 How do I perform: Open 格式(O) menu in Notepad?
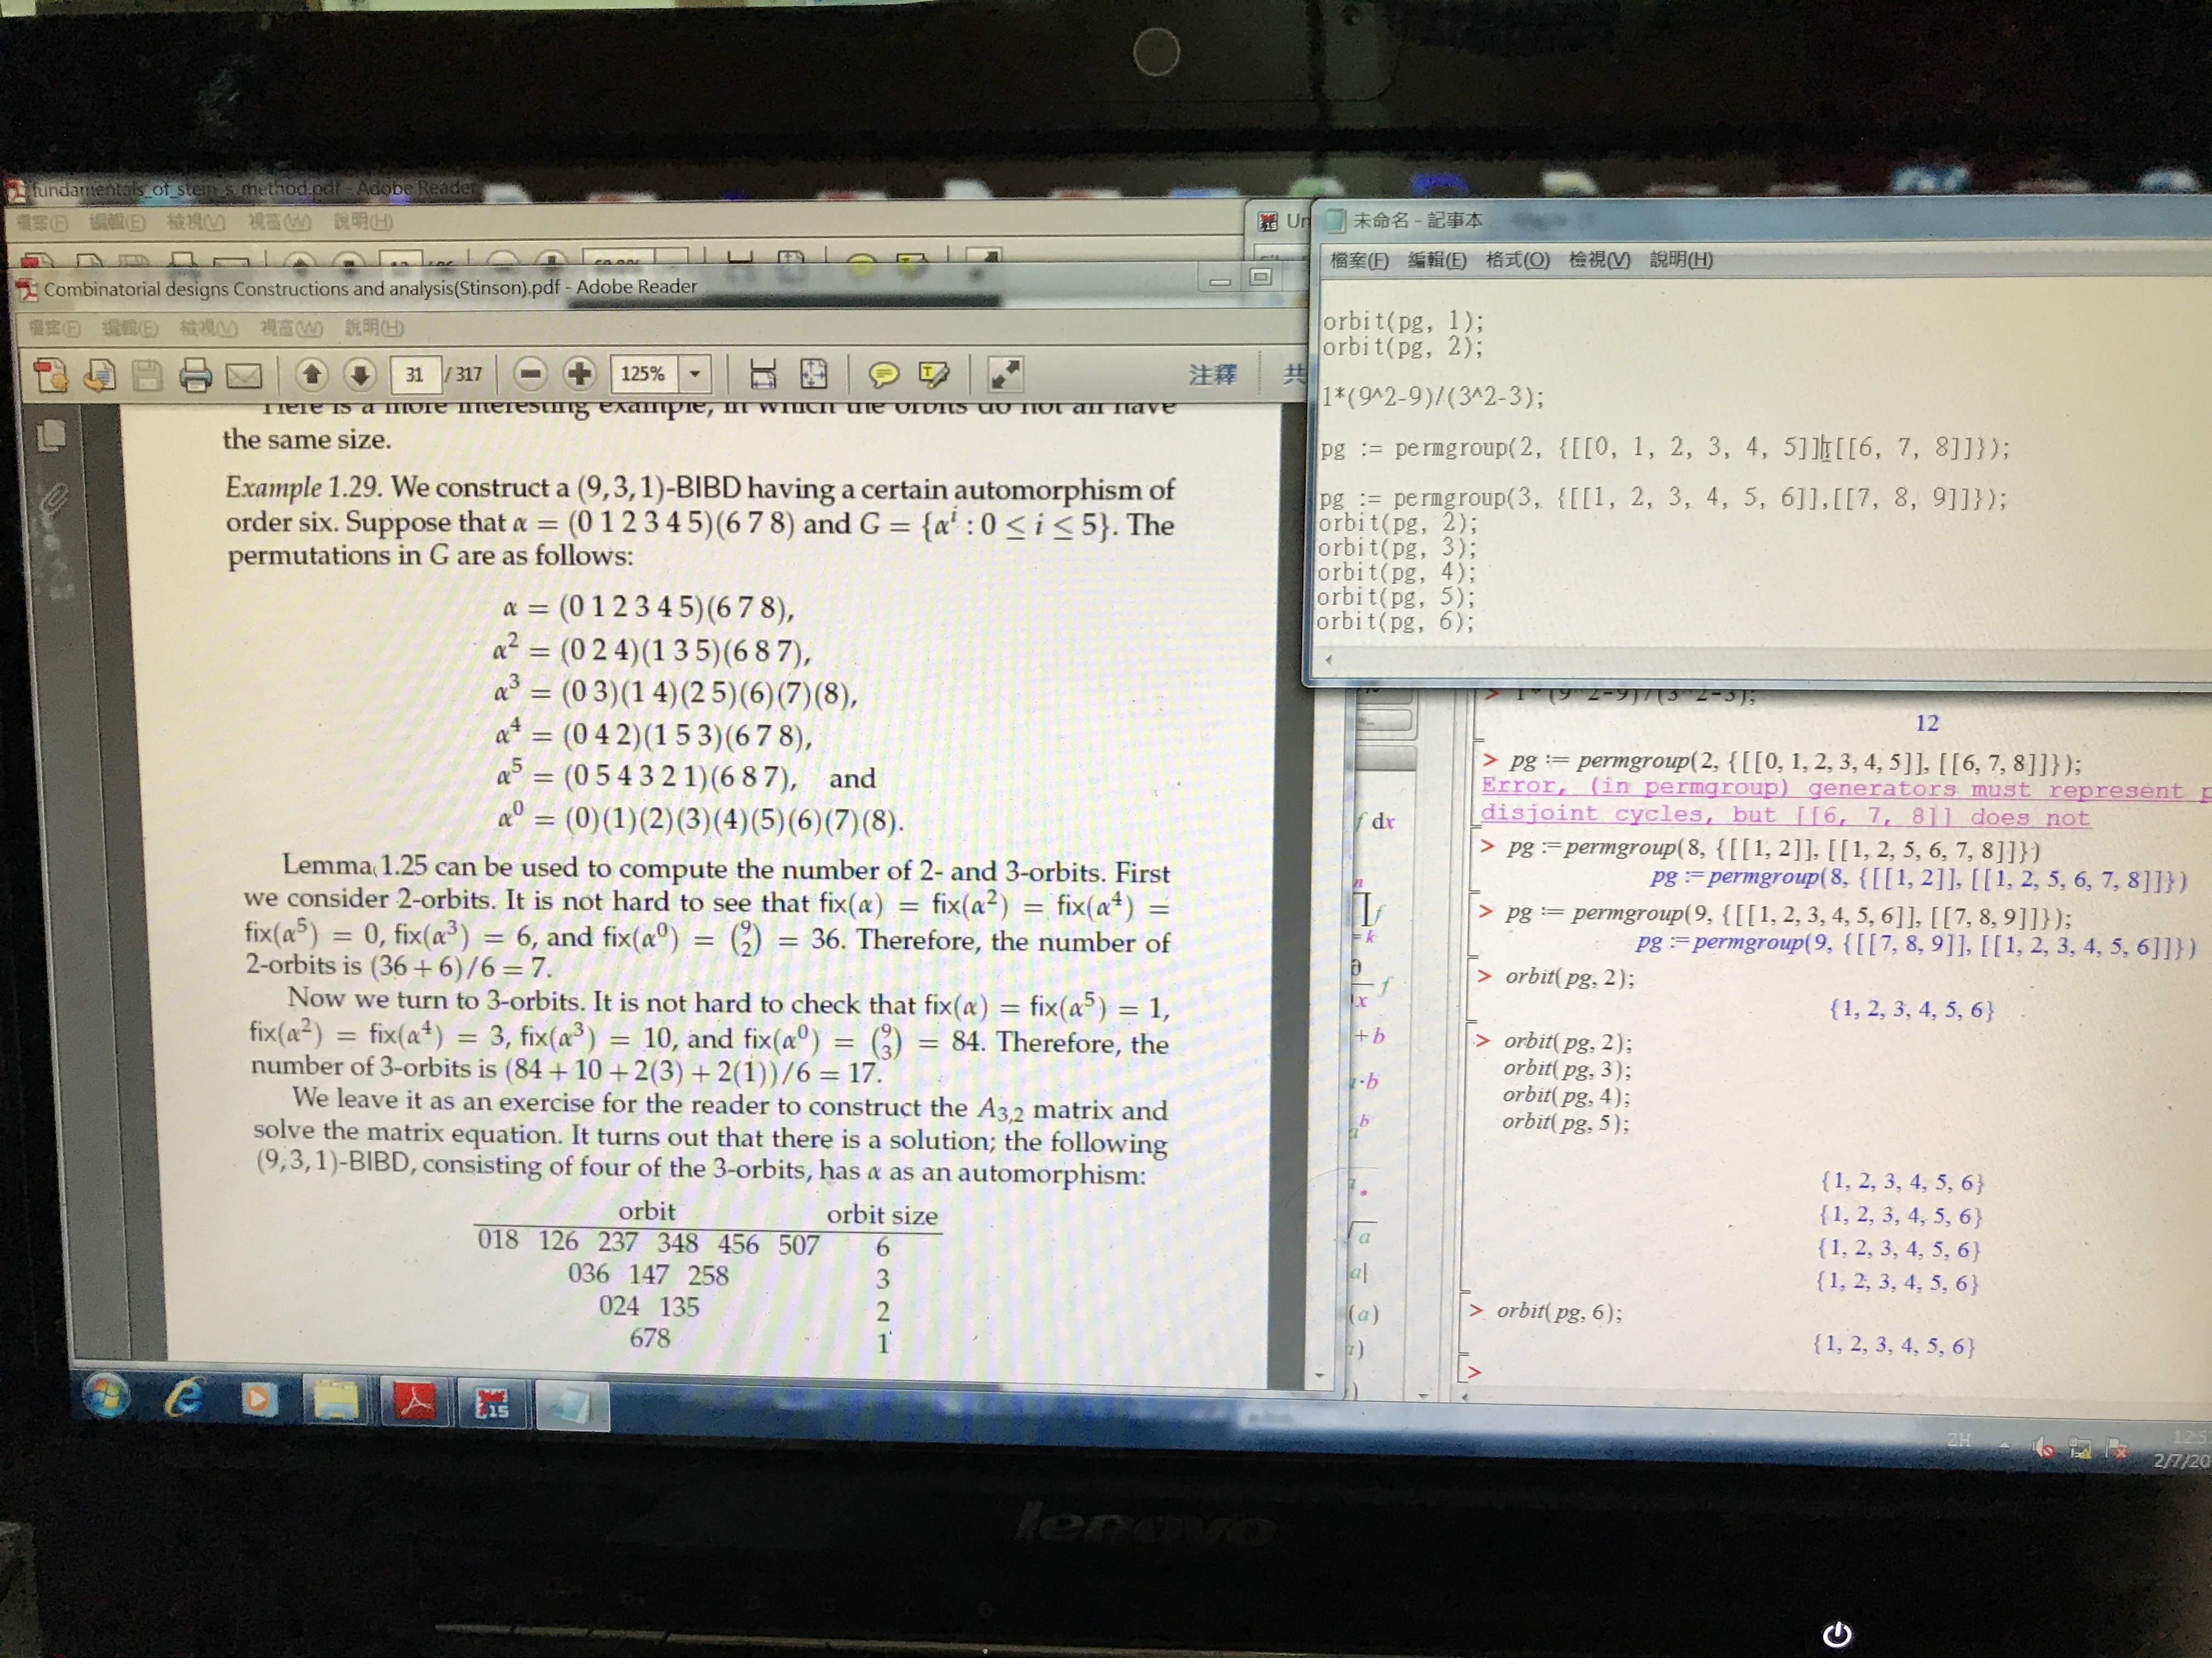point(1517,261)
